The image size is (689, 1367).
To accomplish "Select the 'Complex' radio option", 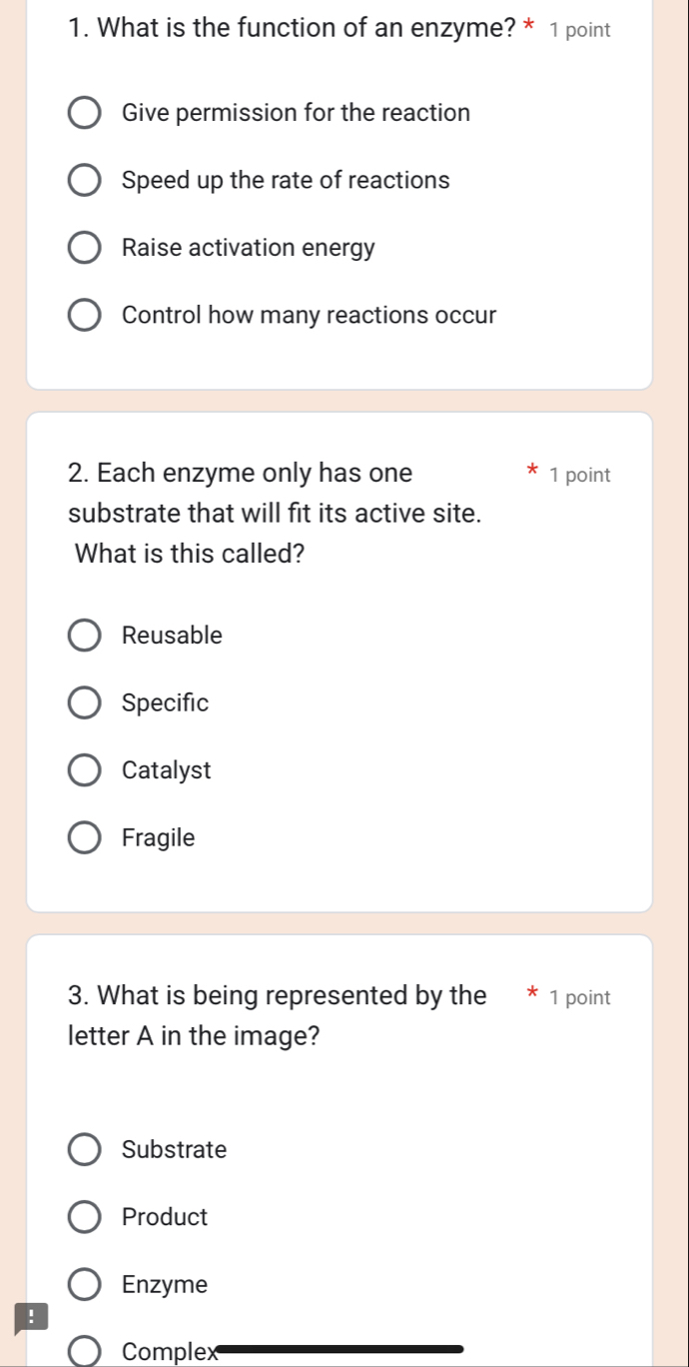I will [84, 1352].
